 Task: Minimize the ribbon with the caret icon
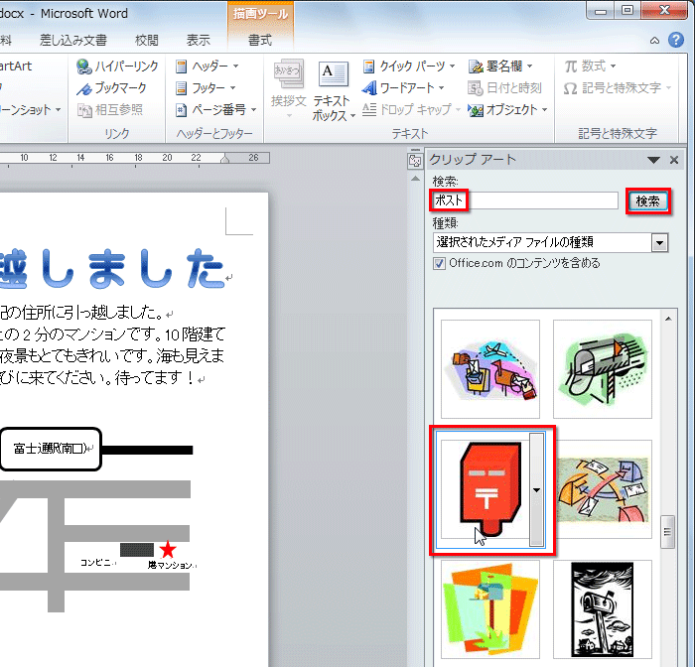tap(654, 41)
